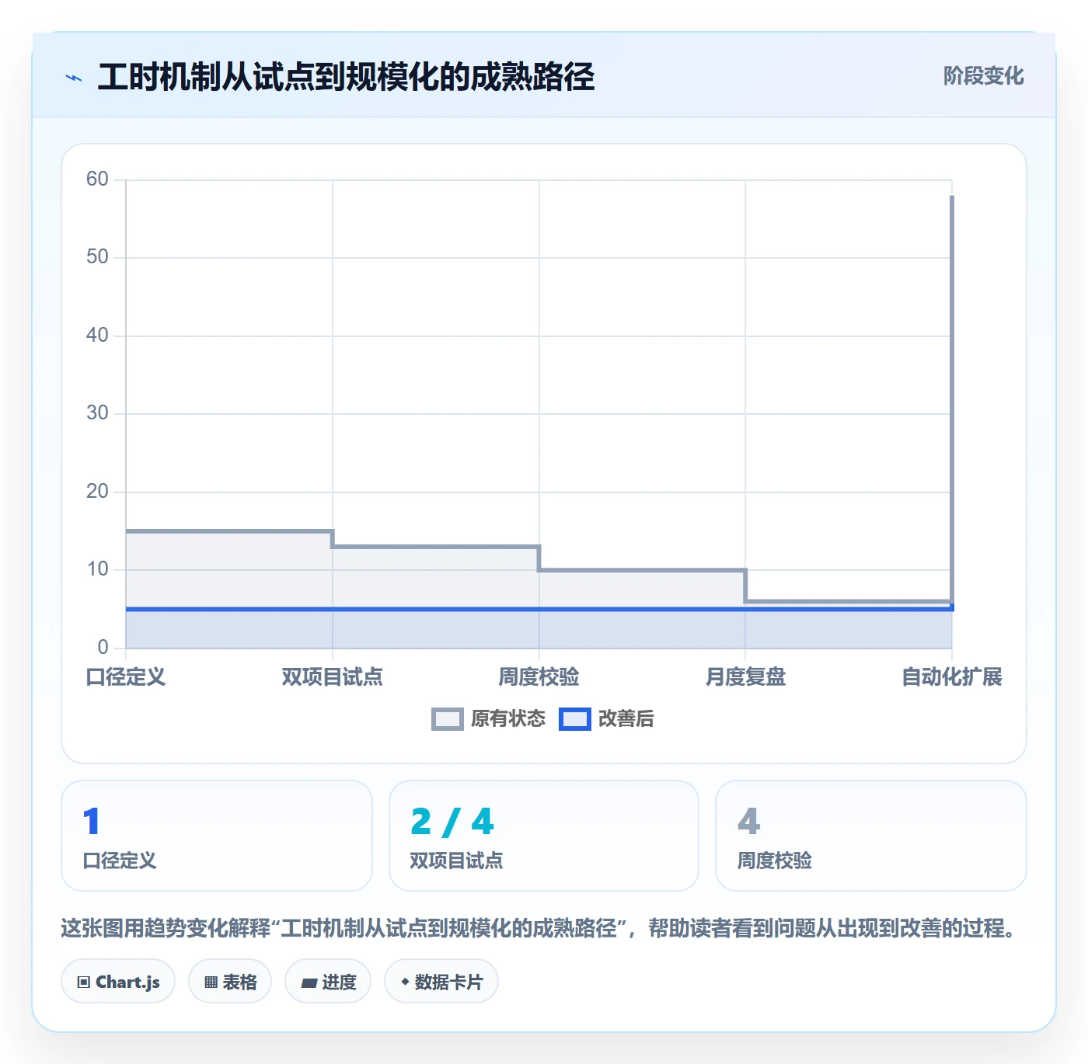Image resolution: width=1088 pixels, height=1064 pixels.
Task: Click the 10 value on the y-axis
Action: click(97, 569)
